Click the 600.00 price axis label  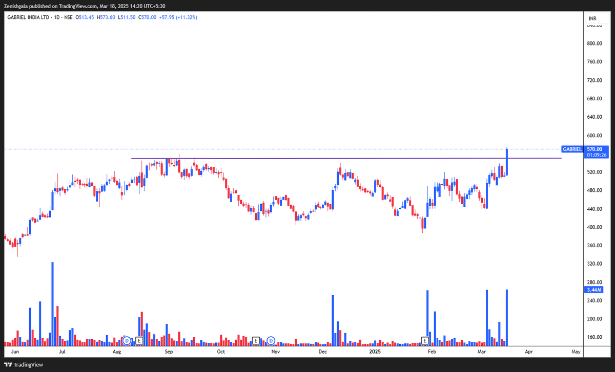pyautogui.click(x=594, y=136)
